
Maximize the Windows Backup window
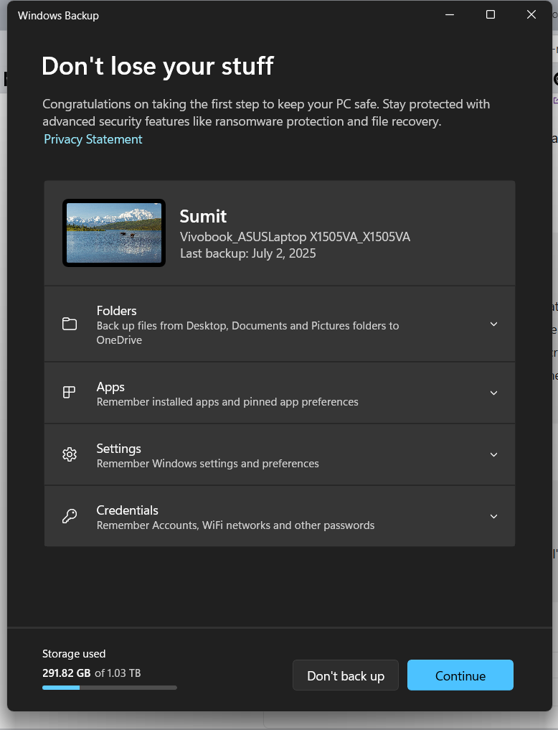491,14
